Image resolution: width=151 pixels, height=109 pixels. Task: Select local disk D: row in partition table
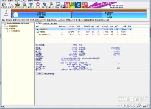pos(83,34)
